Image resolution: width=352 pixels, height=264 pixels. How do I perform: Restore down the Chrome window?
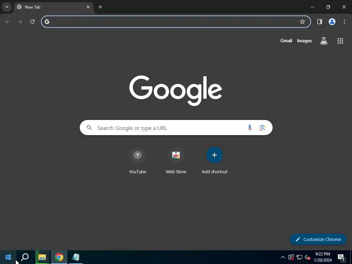pos(328,7)
